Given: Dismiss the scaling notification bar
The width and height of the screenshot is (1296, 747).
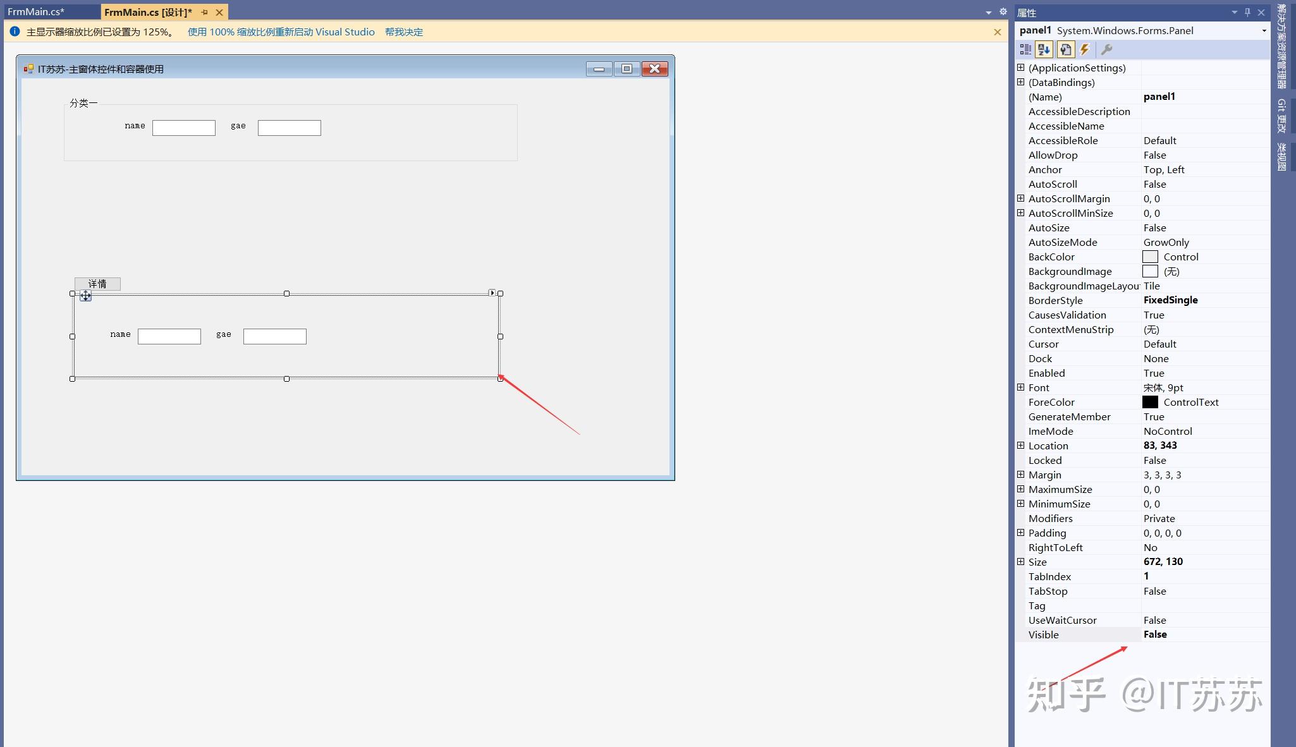Looking at the screenshot, I should (997, 32).
